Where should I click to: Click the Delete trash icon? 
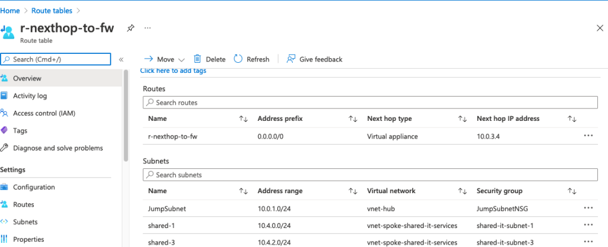pyautogui.click(x=198, y=59)
